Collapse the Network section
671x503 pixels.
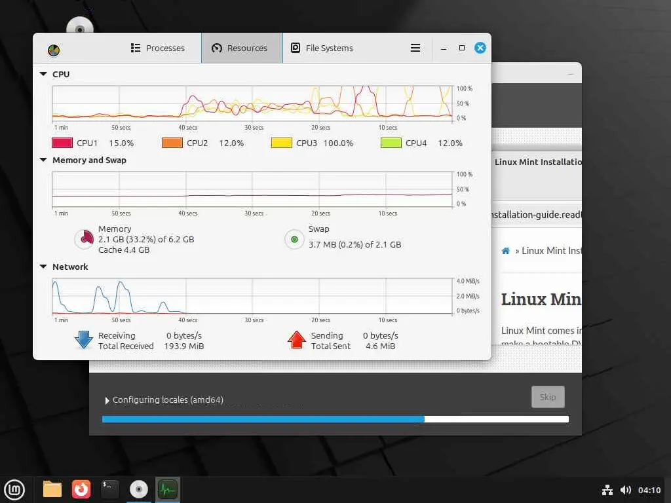coord(43,267)
